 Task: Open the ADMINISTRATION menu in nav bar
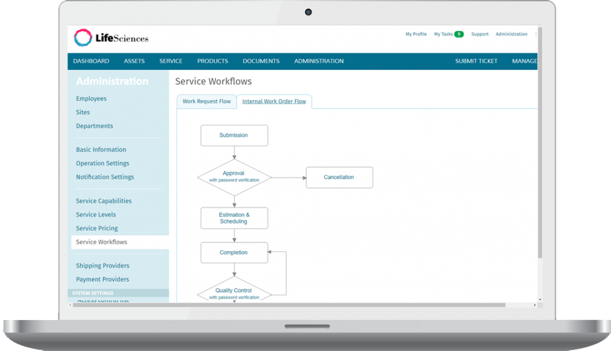[x=319, y=61]
